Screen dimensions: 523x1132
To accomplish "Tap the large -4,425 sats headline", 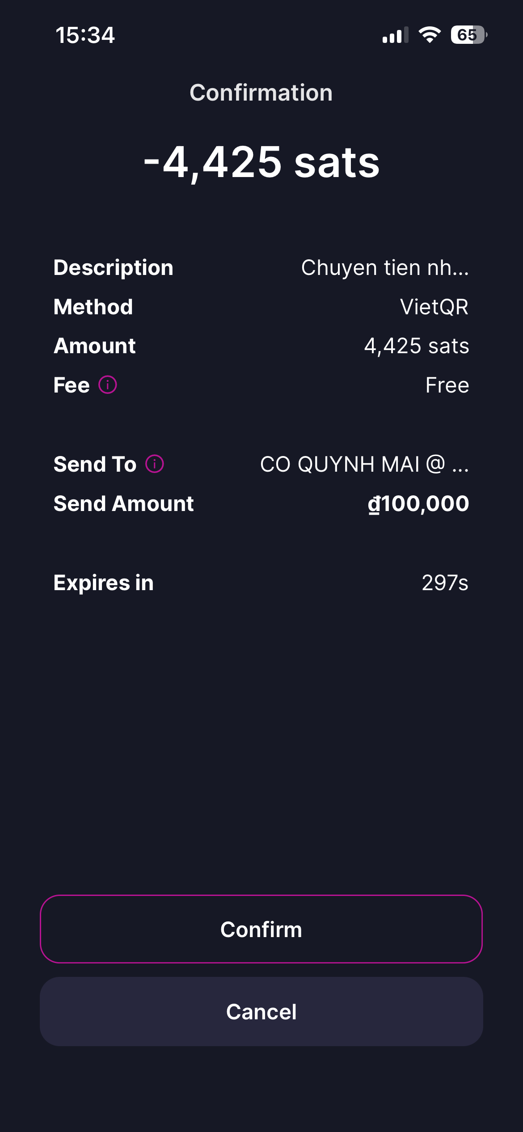I will tap(261, 162).
